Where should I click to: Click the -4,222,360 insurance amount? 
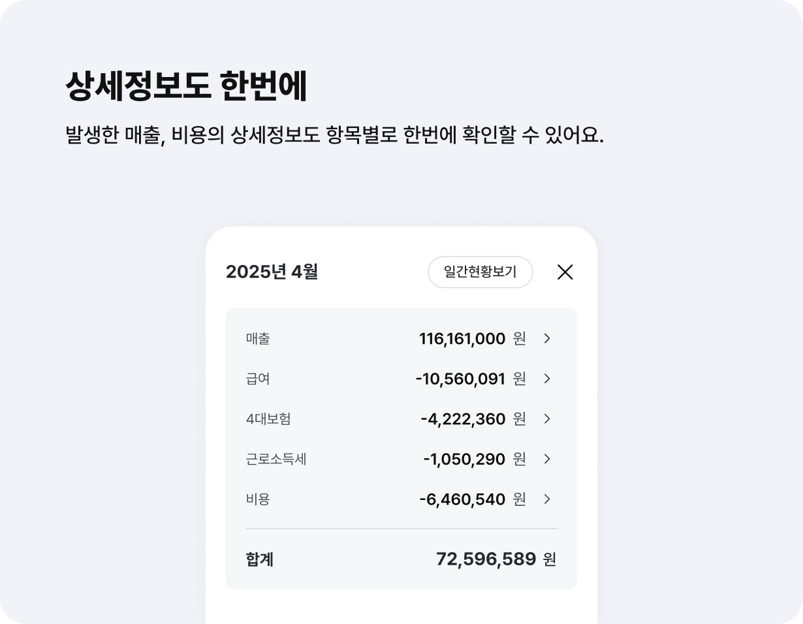(463, 419)
